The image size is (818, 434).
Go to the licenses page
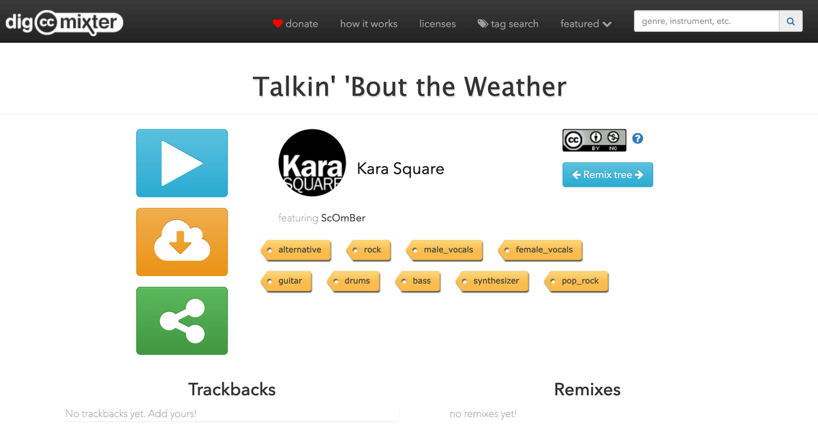(x=438, y=24)
